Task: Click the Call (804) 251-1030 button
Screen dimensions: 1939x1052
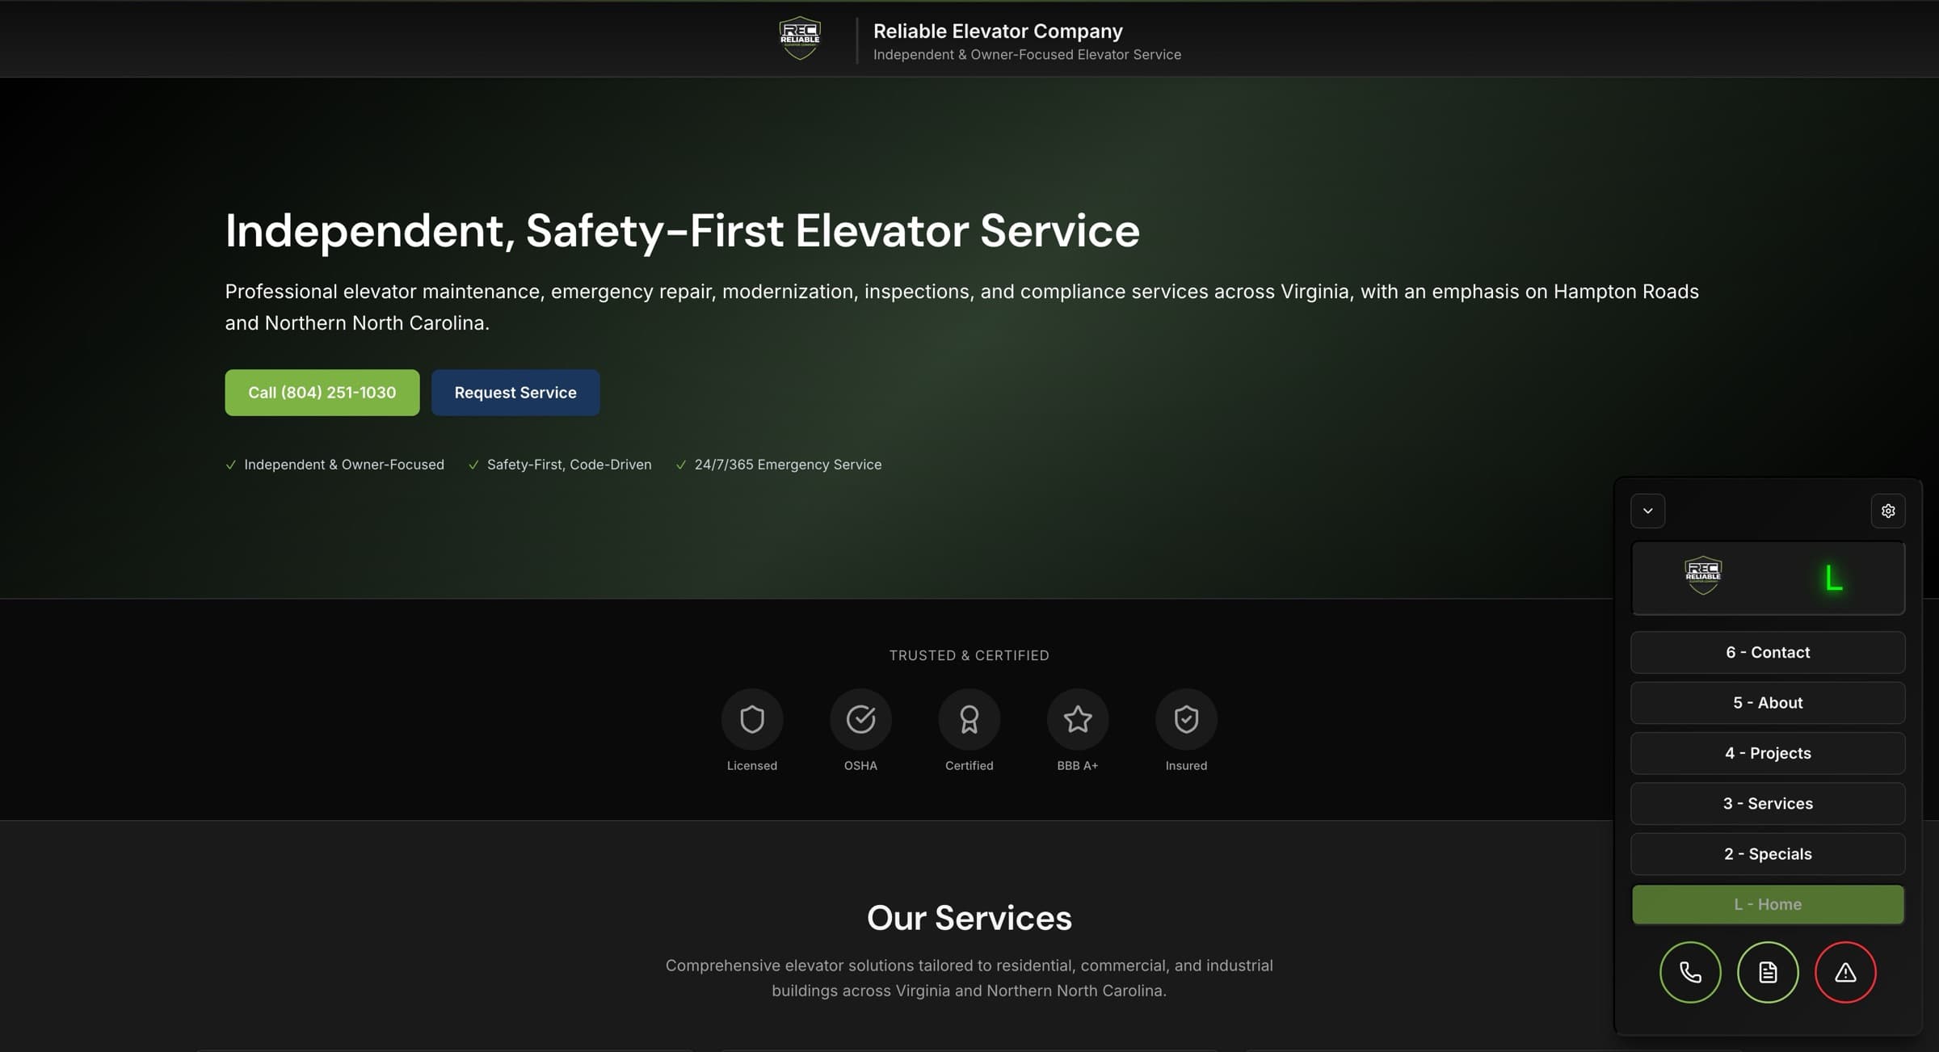Action: 322,393
